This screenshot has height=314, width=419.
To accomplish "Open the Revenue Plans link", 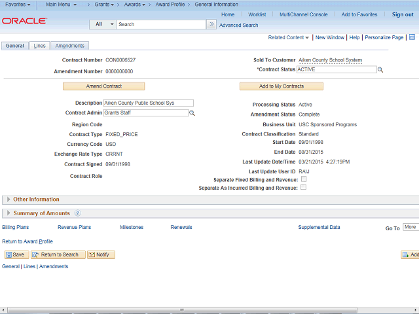I will coord(74,227).
